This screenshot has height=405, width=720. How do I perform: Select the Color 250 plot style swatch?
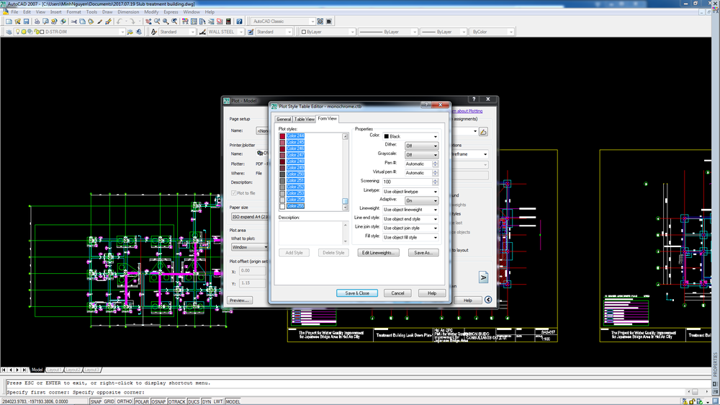(x=282, y=174)
